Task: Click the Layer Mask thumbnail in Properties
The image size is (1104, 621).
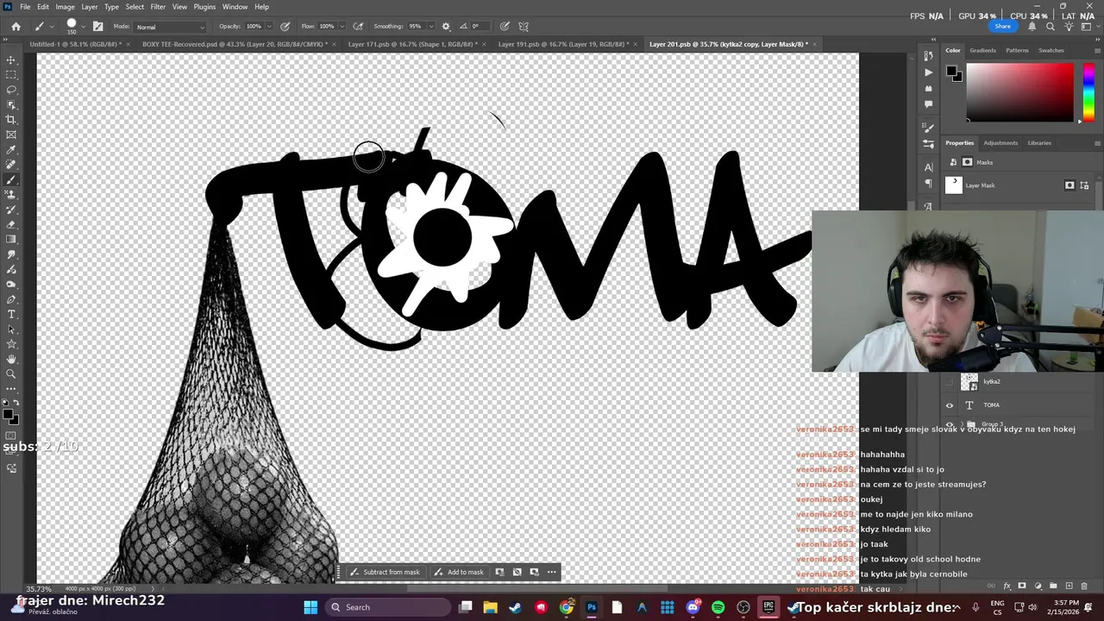Action: [954, 185]
